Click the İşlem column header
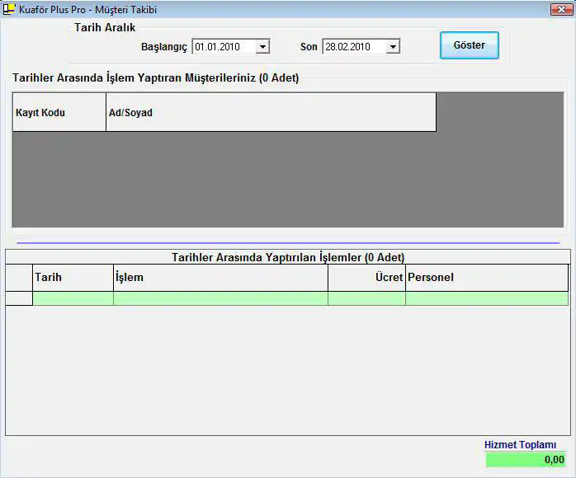The width and height of the screenshot is (576, 478). click(x=220, y=278)
